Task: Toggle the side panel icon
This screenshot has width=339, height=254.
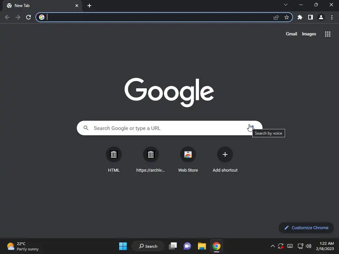Action: tap(311, 17)
